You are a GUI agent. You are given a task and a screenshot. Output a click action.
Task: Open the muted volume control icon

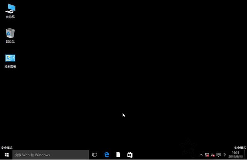[x=213, y=155]
